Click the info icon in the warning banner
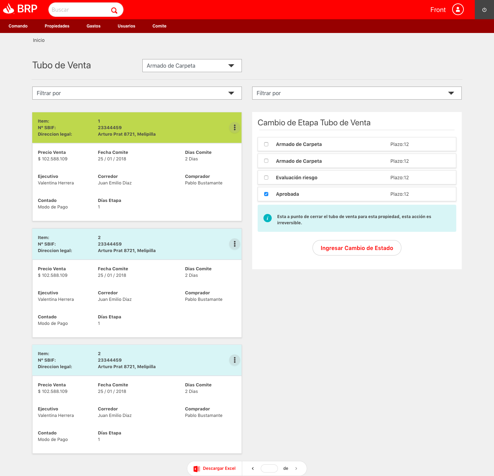This screenshot has height=476, width=494. pyautogui.click(x=268, y=218)
